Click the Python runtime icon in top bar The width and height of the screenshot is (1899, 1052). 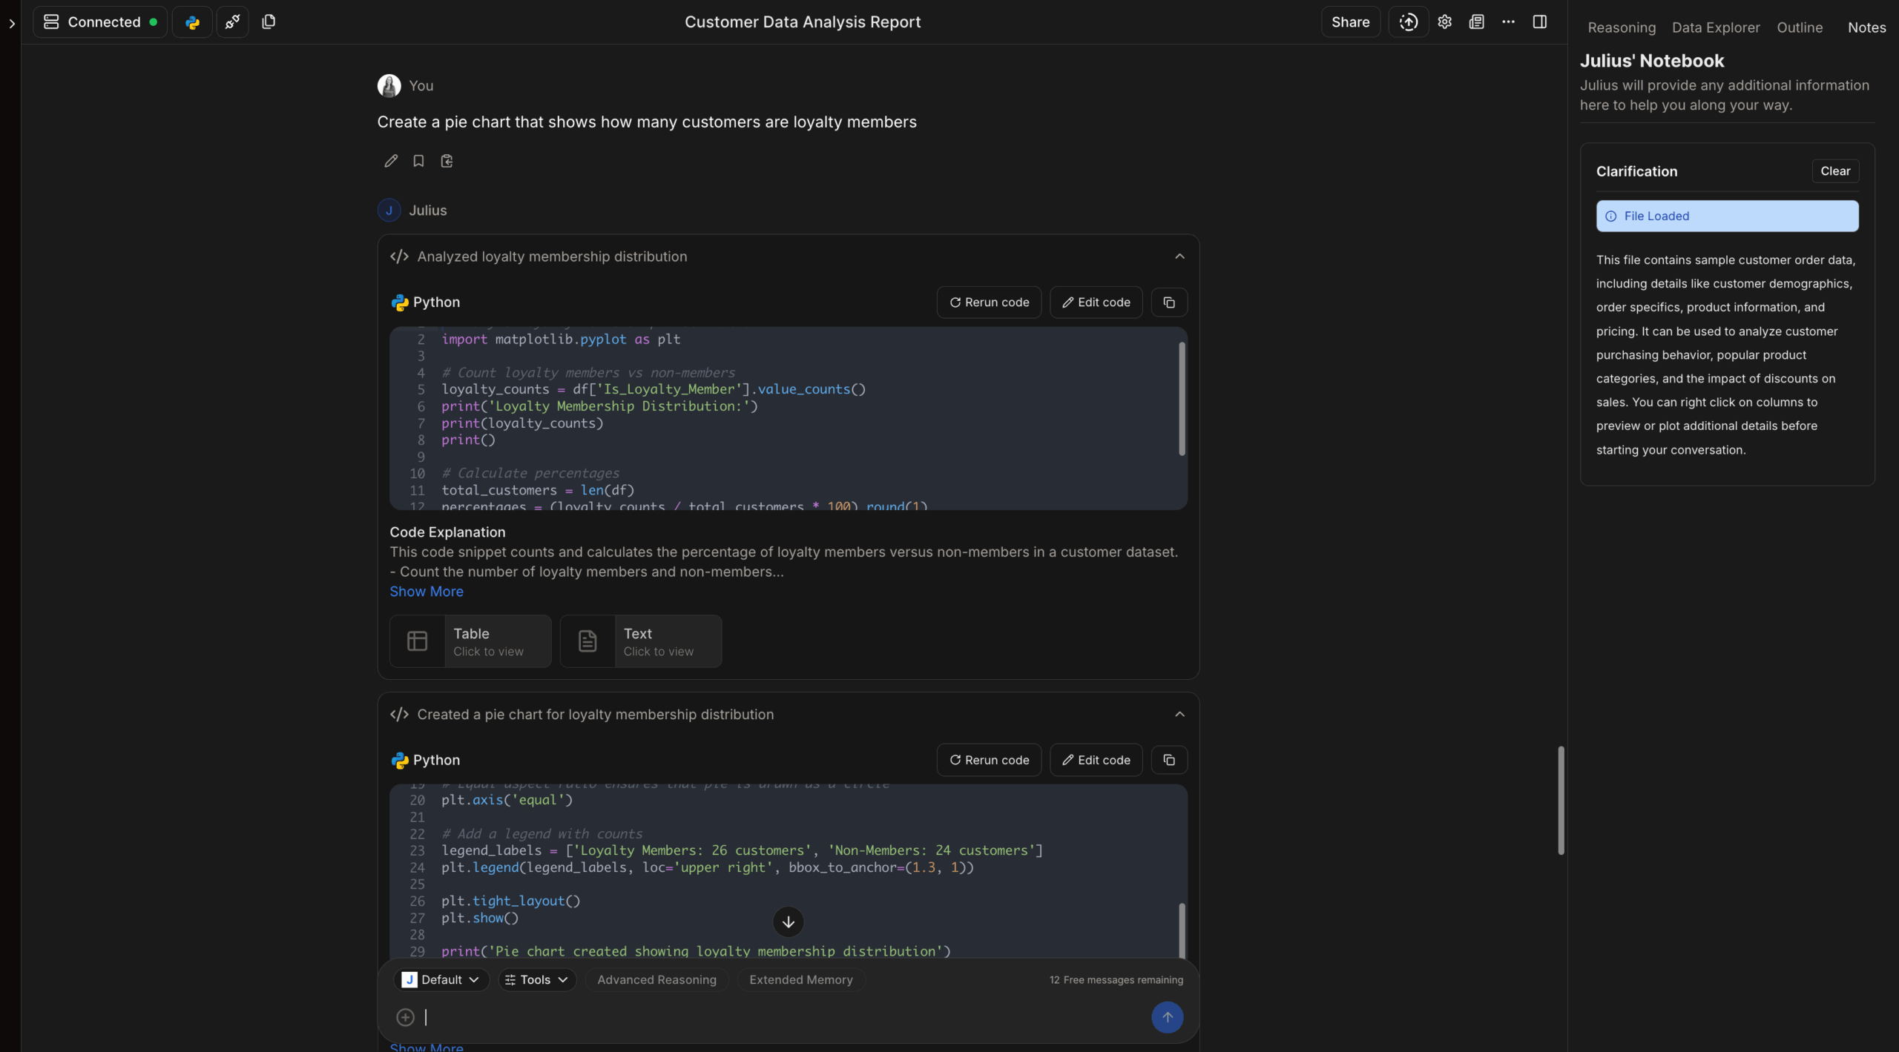(192, 22)
